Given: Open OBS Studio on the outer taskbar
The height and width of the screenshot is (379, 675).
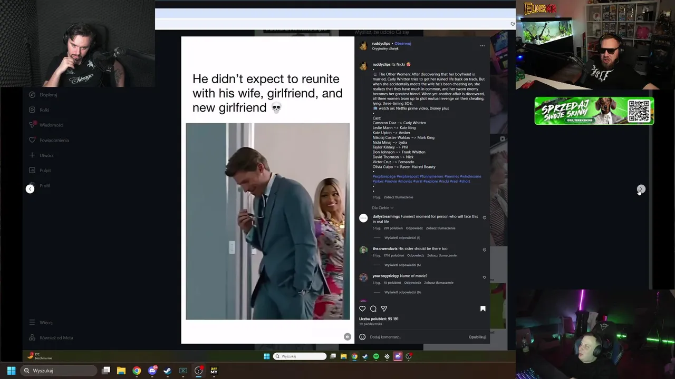Looking at the screenshot, I should [199, 371].
